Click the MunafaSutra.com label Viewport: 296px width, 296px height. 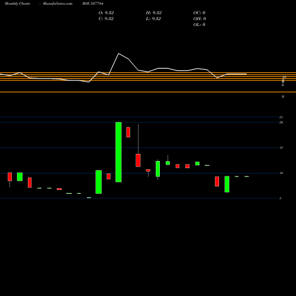[57, 4]
